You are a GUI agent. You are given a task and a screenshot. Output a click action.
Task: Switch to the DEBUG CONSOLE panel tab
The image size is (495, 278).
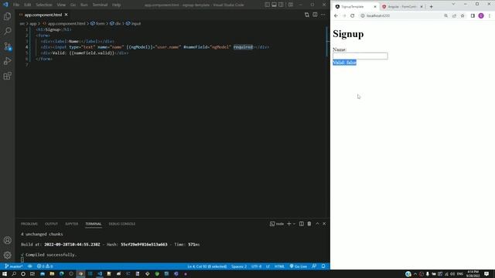[x=122, y=224]
